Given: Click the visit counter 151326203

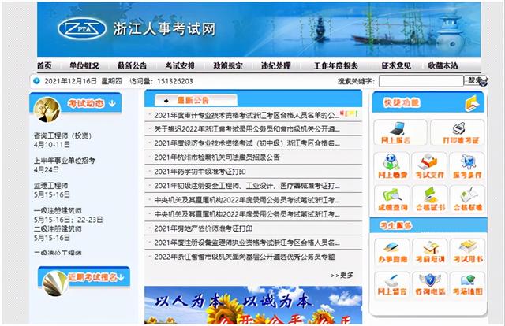Looking at the screenshot, I should [x=175, y=81].
